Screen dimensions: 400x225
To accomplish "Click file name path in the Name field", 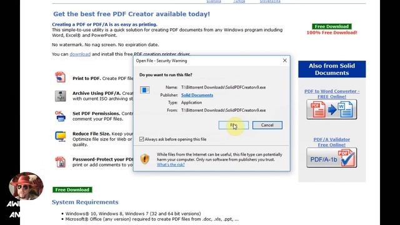I will pos(224,87).
